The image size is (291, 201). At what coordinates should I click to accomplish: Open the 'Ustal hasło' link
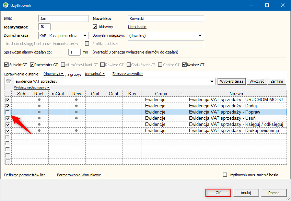(x=137, y=27)
